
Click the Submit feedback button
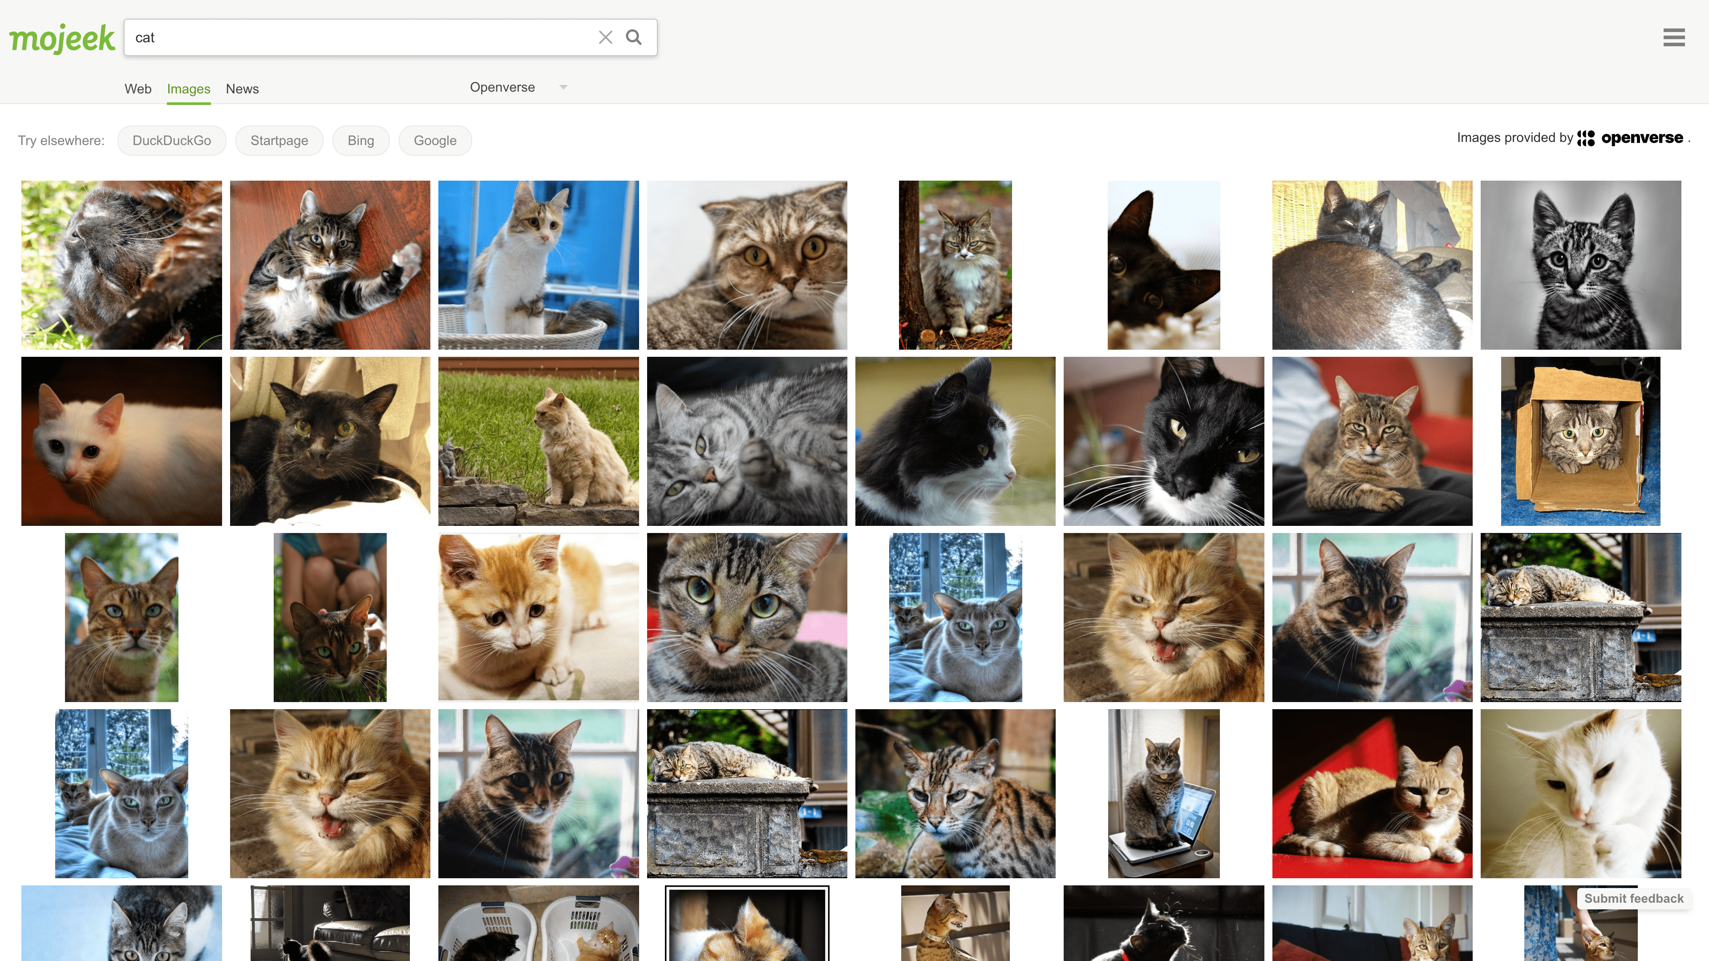pyautogui.click(x=1633, y=898)
